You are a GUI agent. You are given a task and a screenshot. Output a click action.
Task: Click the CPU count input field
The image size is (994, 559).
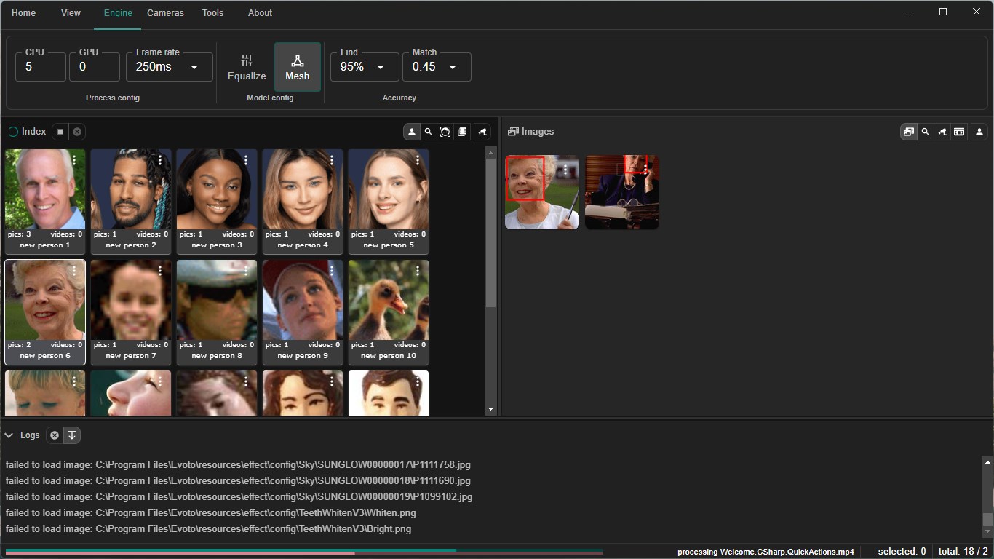pyautogui.click(x=41, y=67)
